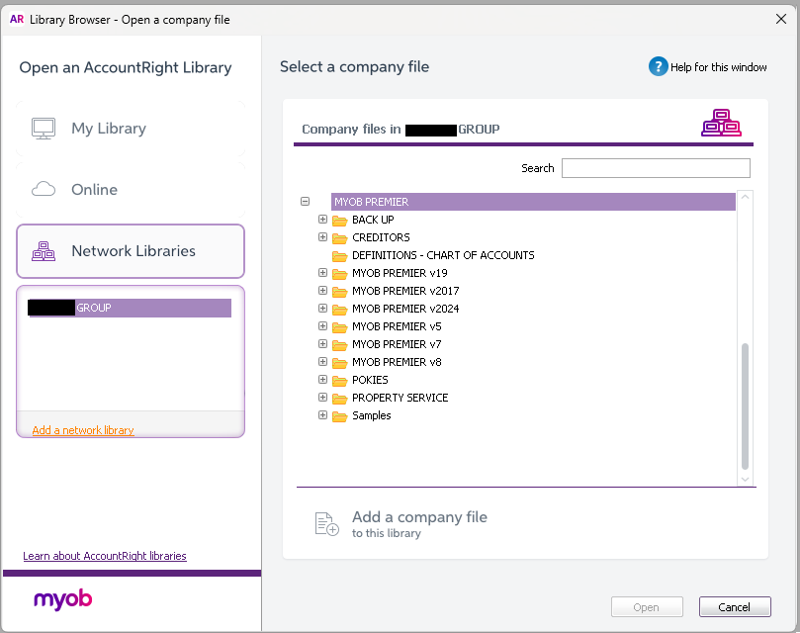Collapse the MYOB PREMIER root node
The image size is (800, 633).
(x=305, y=202)
